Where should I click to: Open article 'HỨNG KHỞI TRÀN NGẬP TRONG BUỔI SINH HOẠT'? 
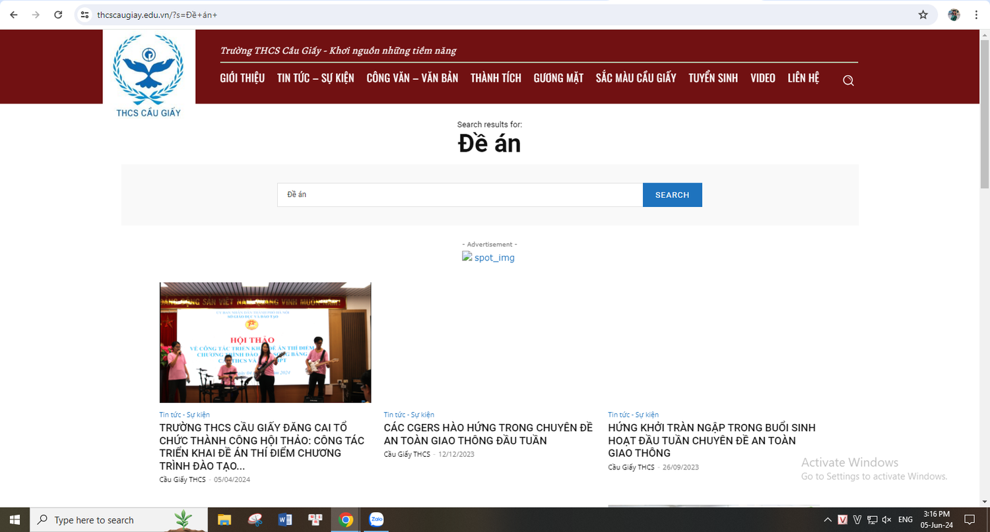click(x=712, y=440)
